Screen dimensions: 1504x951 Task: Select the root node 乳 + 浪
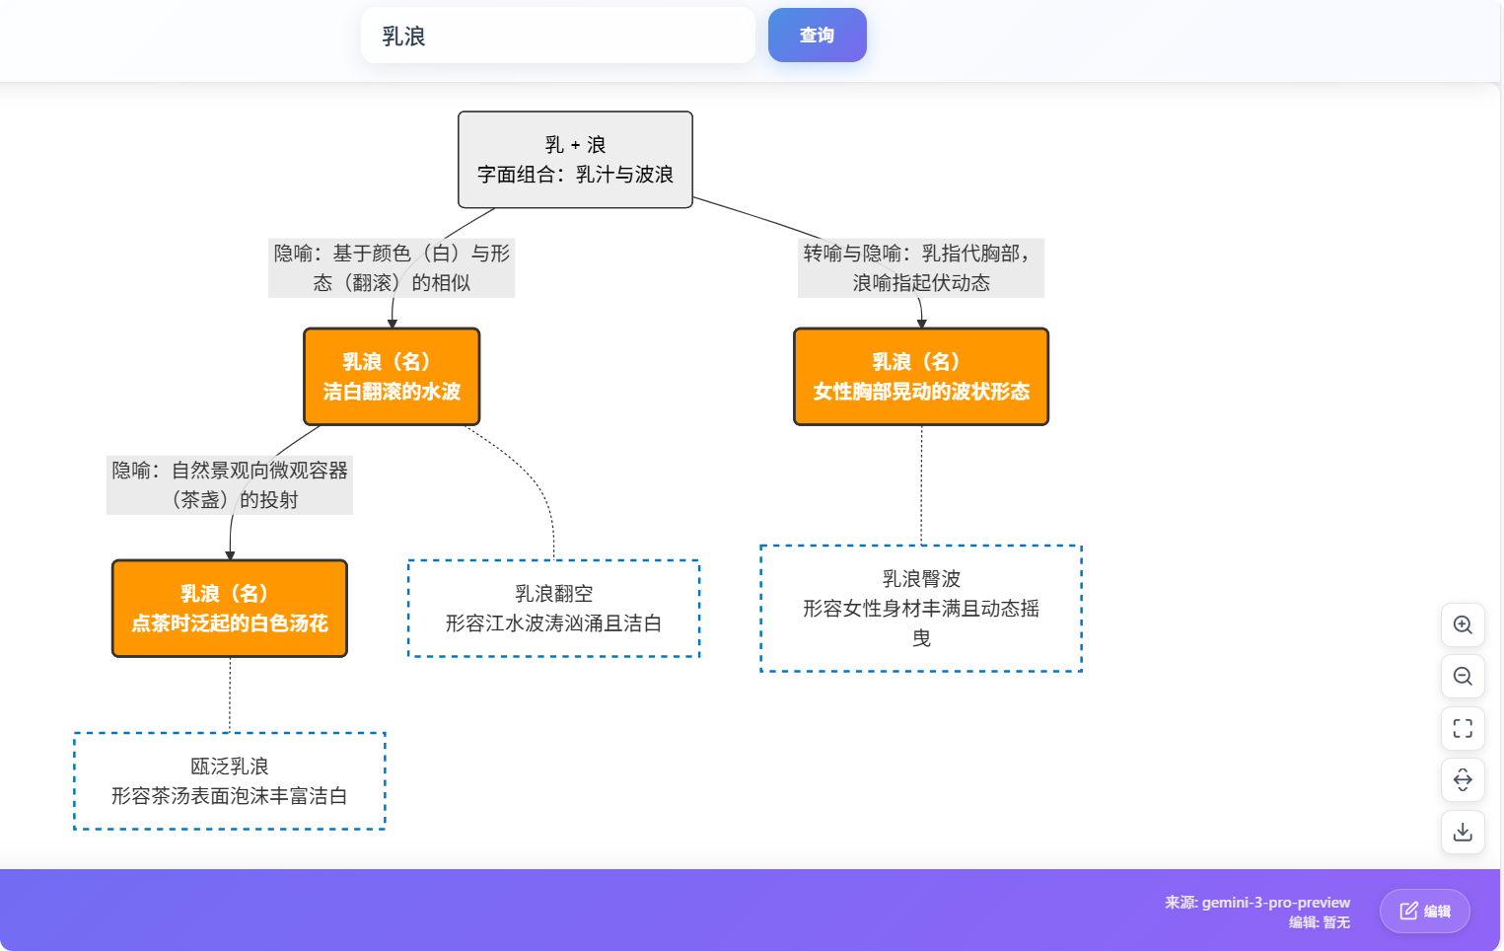tap(575, 160)
